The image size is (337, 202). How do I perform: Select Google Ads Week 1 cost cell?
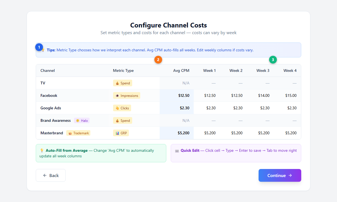pyautogui.click(x=207, y=108)
